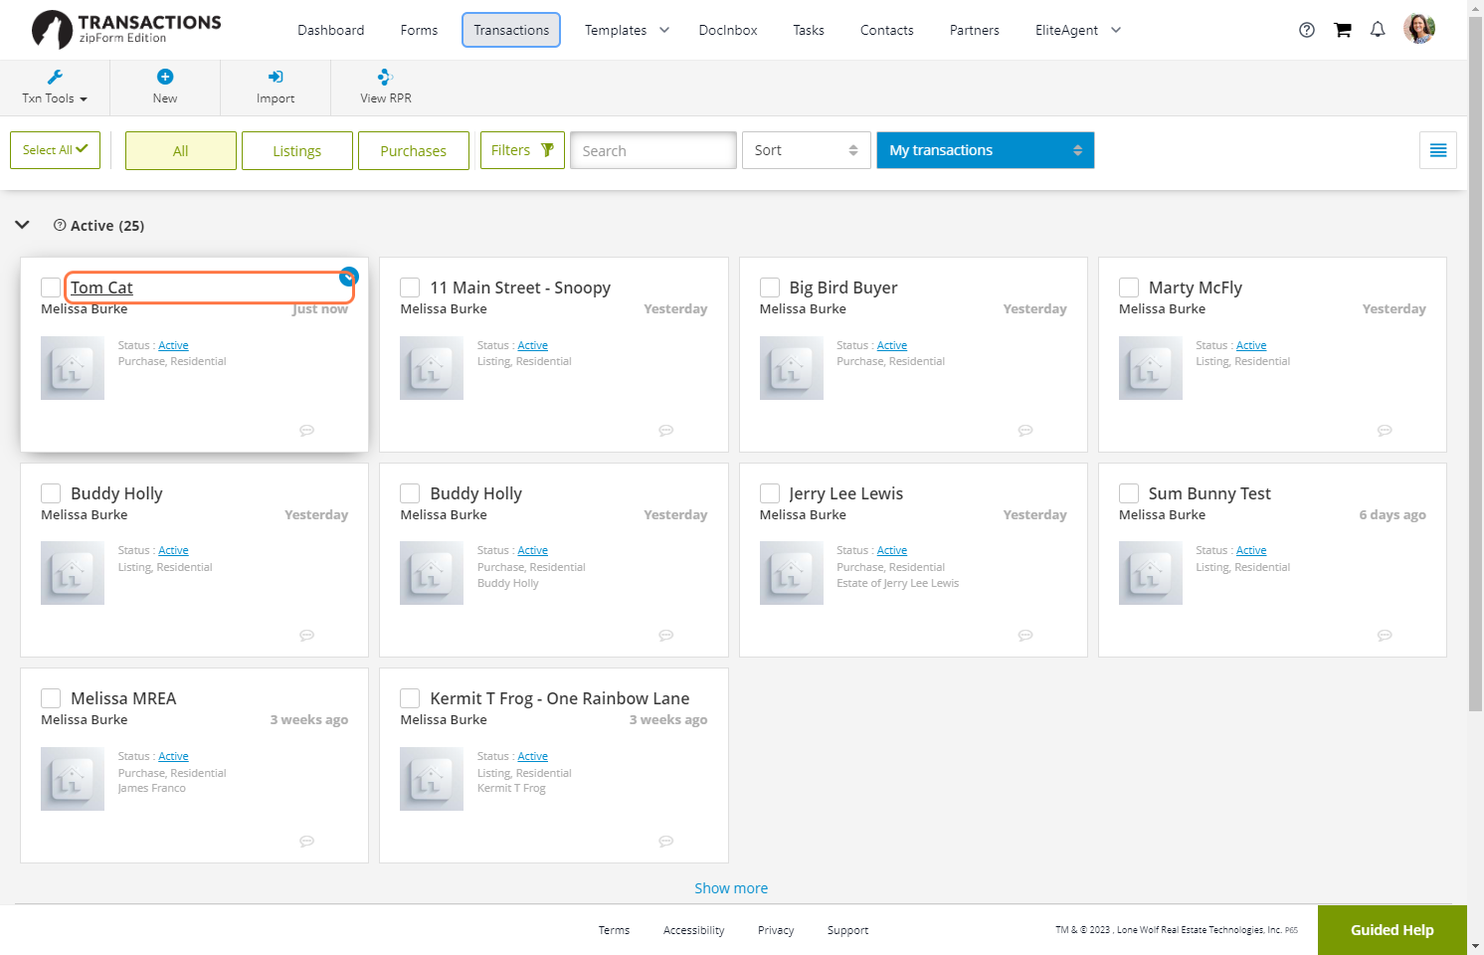Tick the Kermit T Frog transaction checkbox
This screenshot has height=955, width=1484.
click(x=410, y=698)
